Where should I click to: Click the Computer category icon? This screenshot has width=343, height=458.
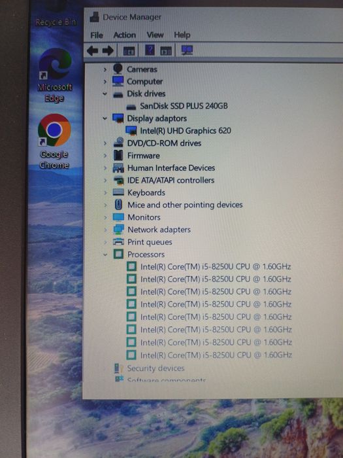[118, 81]
